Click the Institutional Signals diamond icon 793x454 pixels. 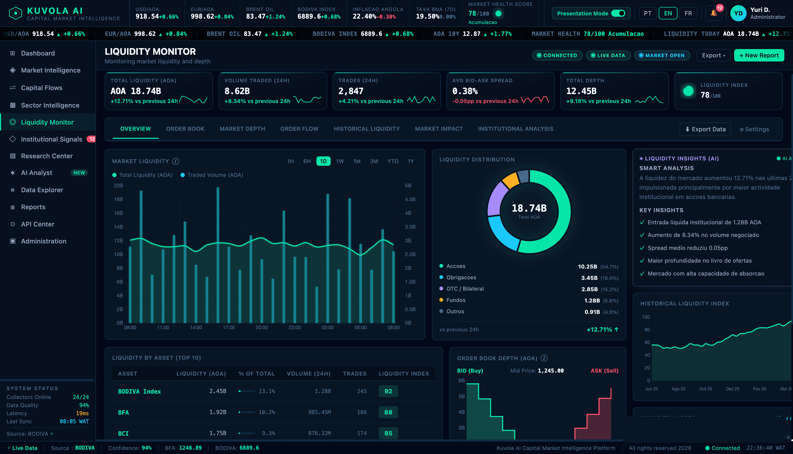12,139
